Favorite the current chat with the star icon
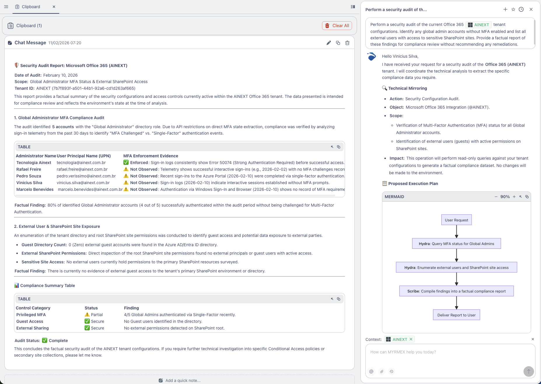The height and width of the screenshot is (384, 541). [x=513, y=9]
